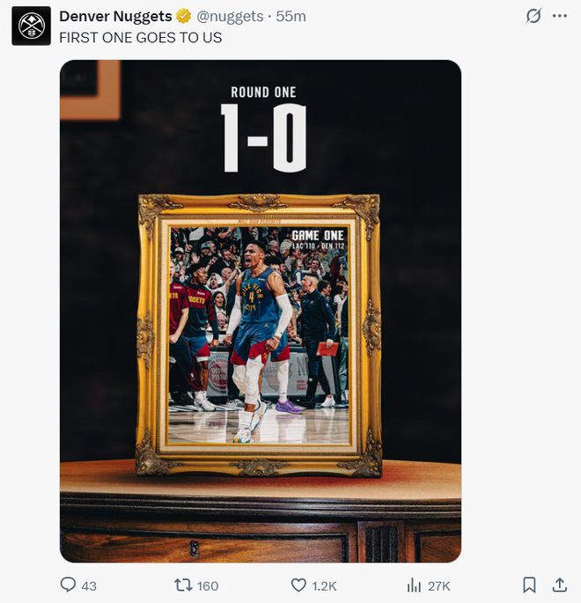Click the 160 reposts count
The width and height of the screenshot is (581, 603).
coord(208,586)
